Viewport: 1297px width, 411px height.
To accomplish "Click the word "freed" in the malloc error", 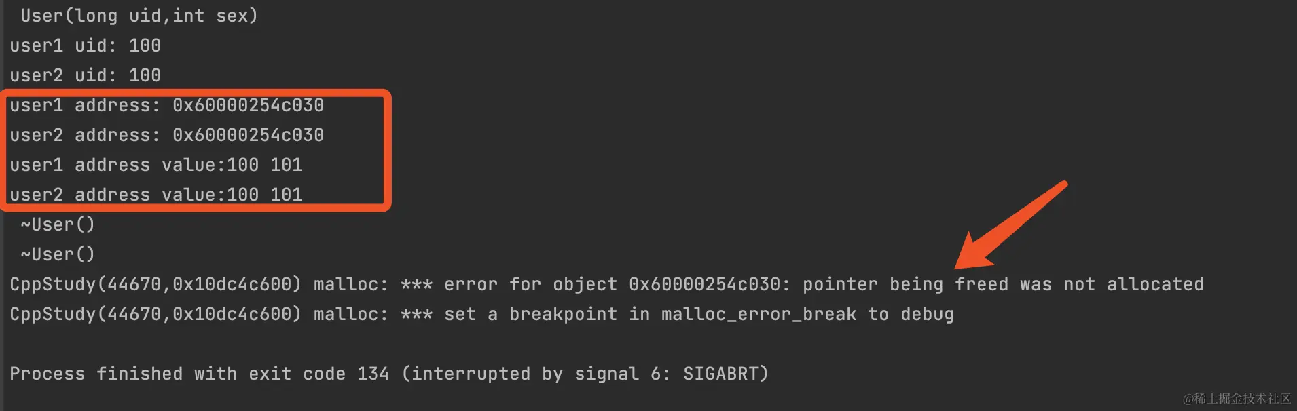I will (981, 284).
